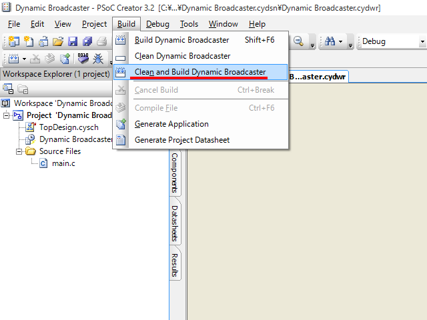Select the Dynamic Broadcaster design-wide resources file

coord(75,139)
